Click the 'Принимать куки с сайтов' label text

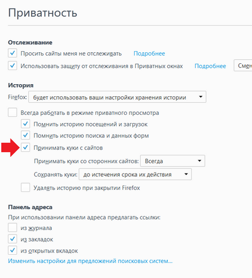click(x=68, y=148)
